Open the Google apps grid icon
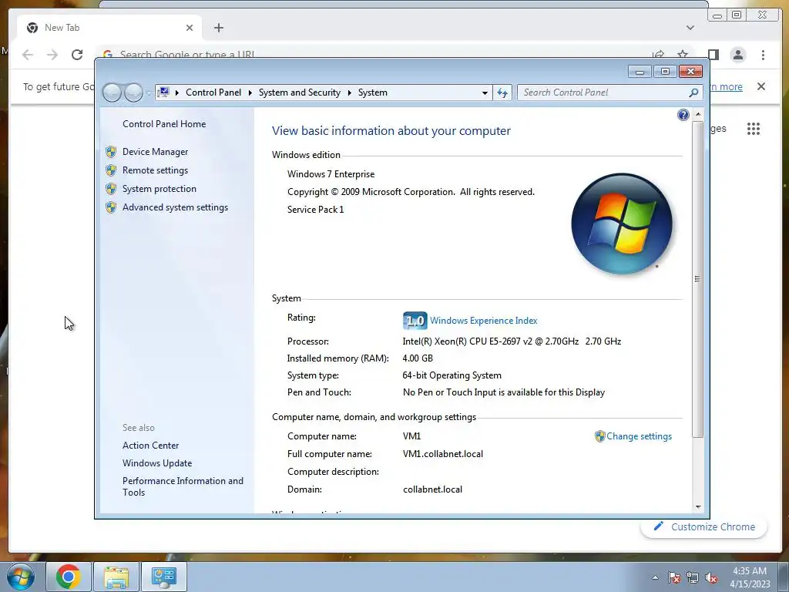Screen dimensions: 789x592 [754, 129]
